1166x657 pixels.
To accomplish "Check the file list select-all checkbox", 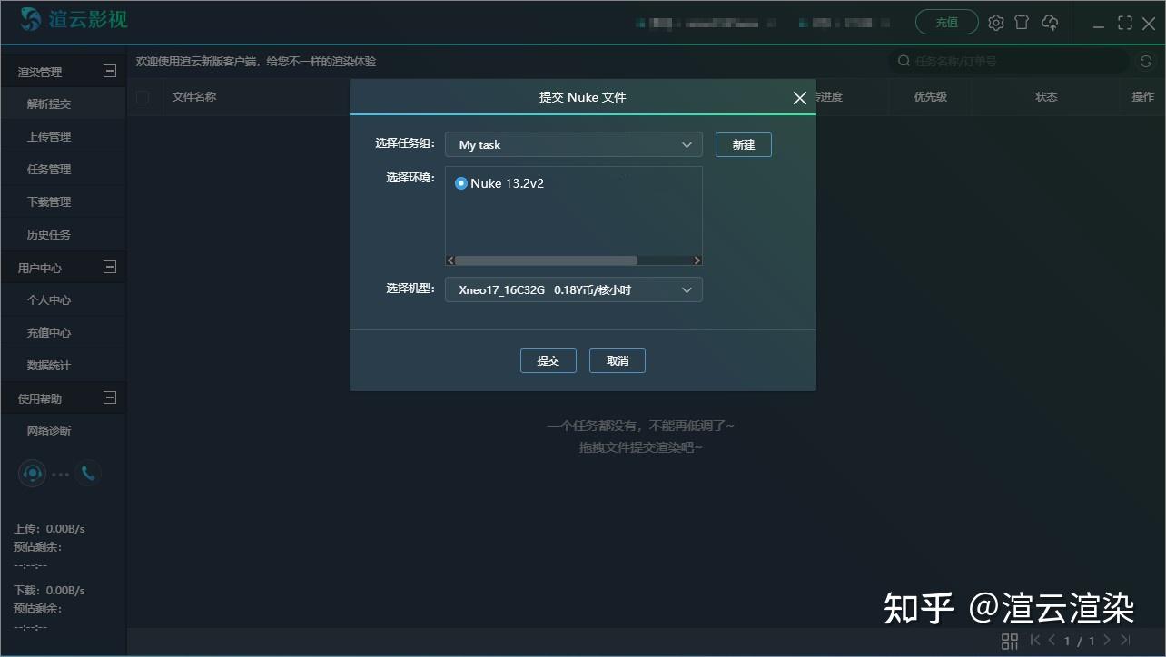I will pos(143,96).
